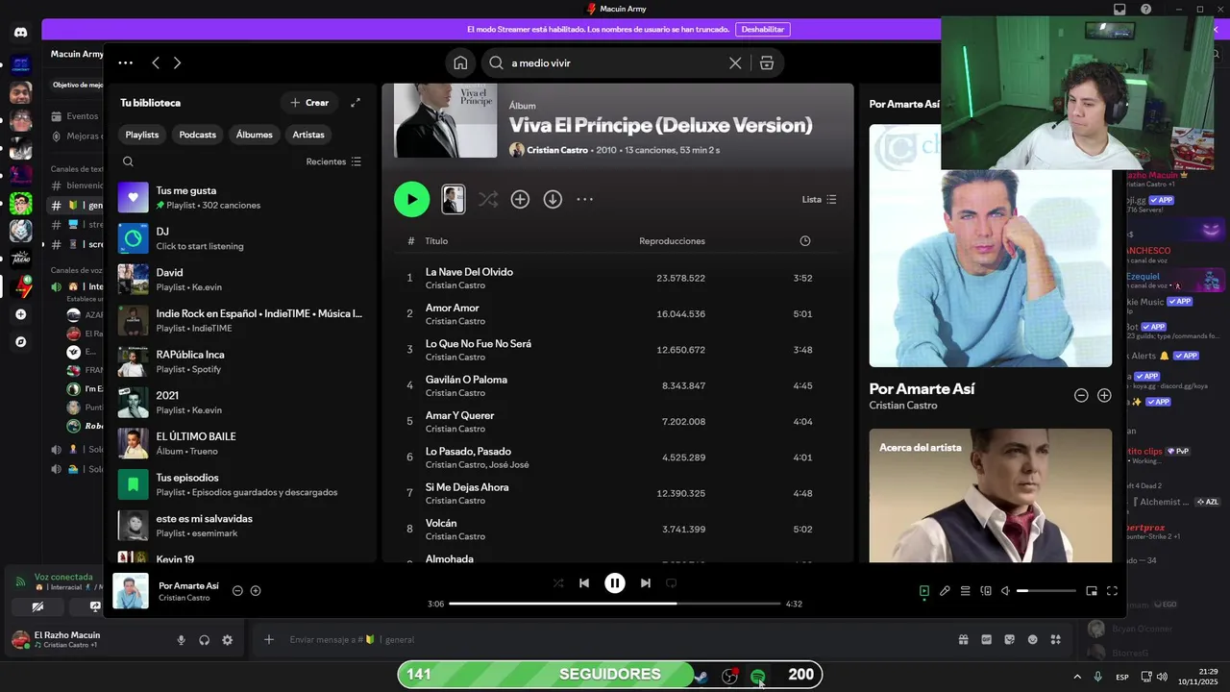Add album to library with plus icon
1230x692 pixels.
tap(520, 199)
